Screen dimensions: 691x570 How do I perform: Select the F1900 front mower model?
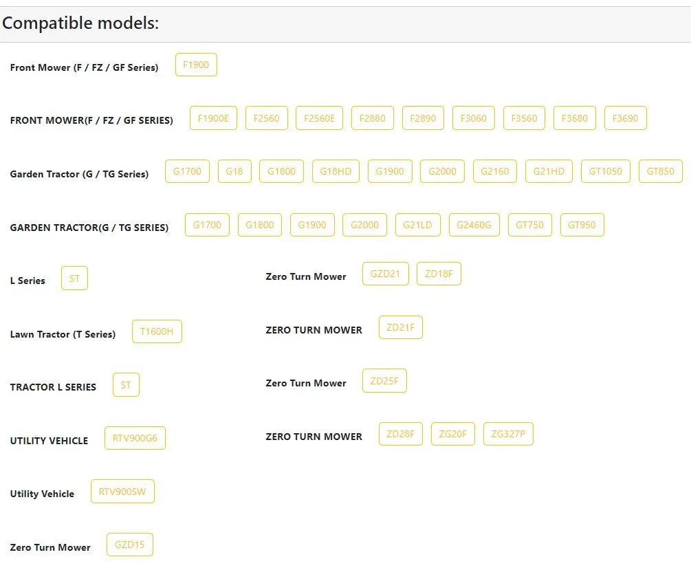point(196,65)
